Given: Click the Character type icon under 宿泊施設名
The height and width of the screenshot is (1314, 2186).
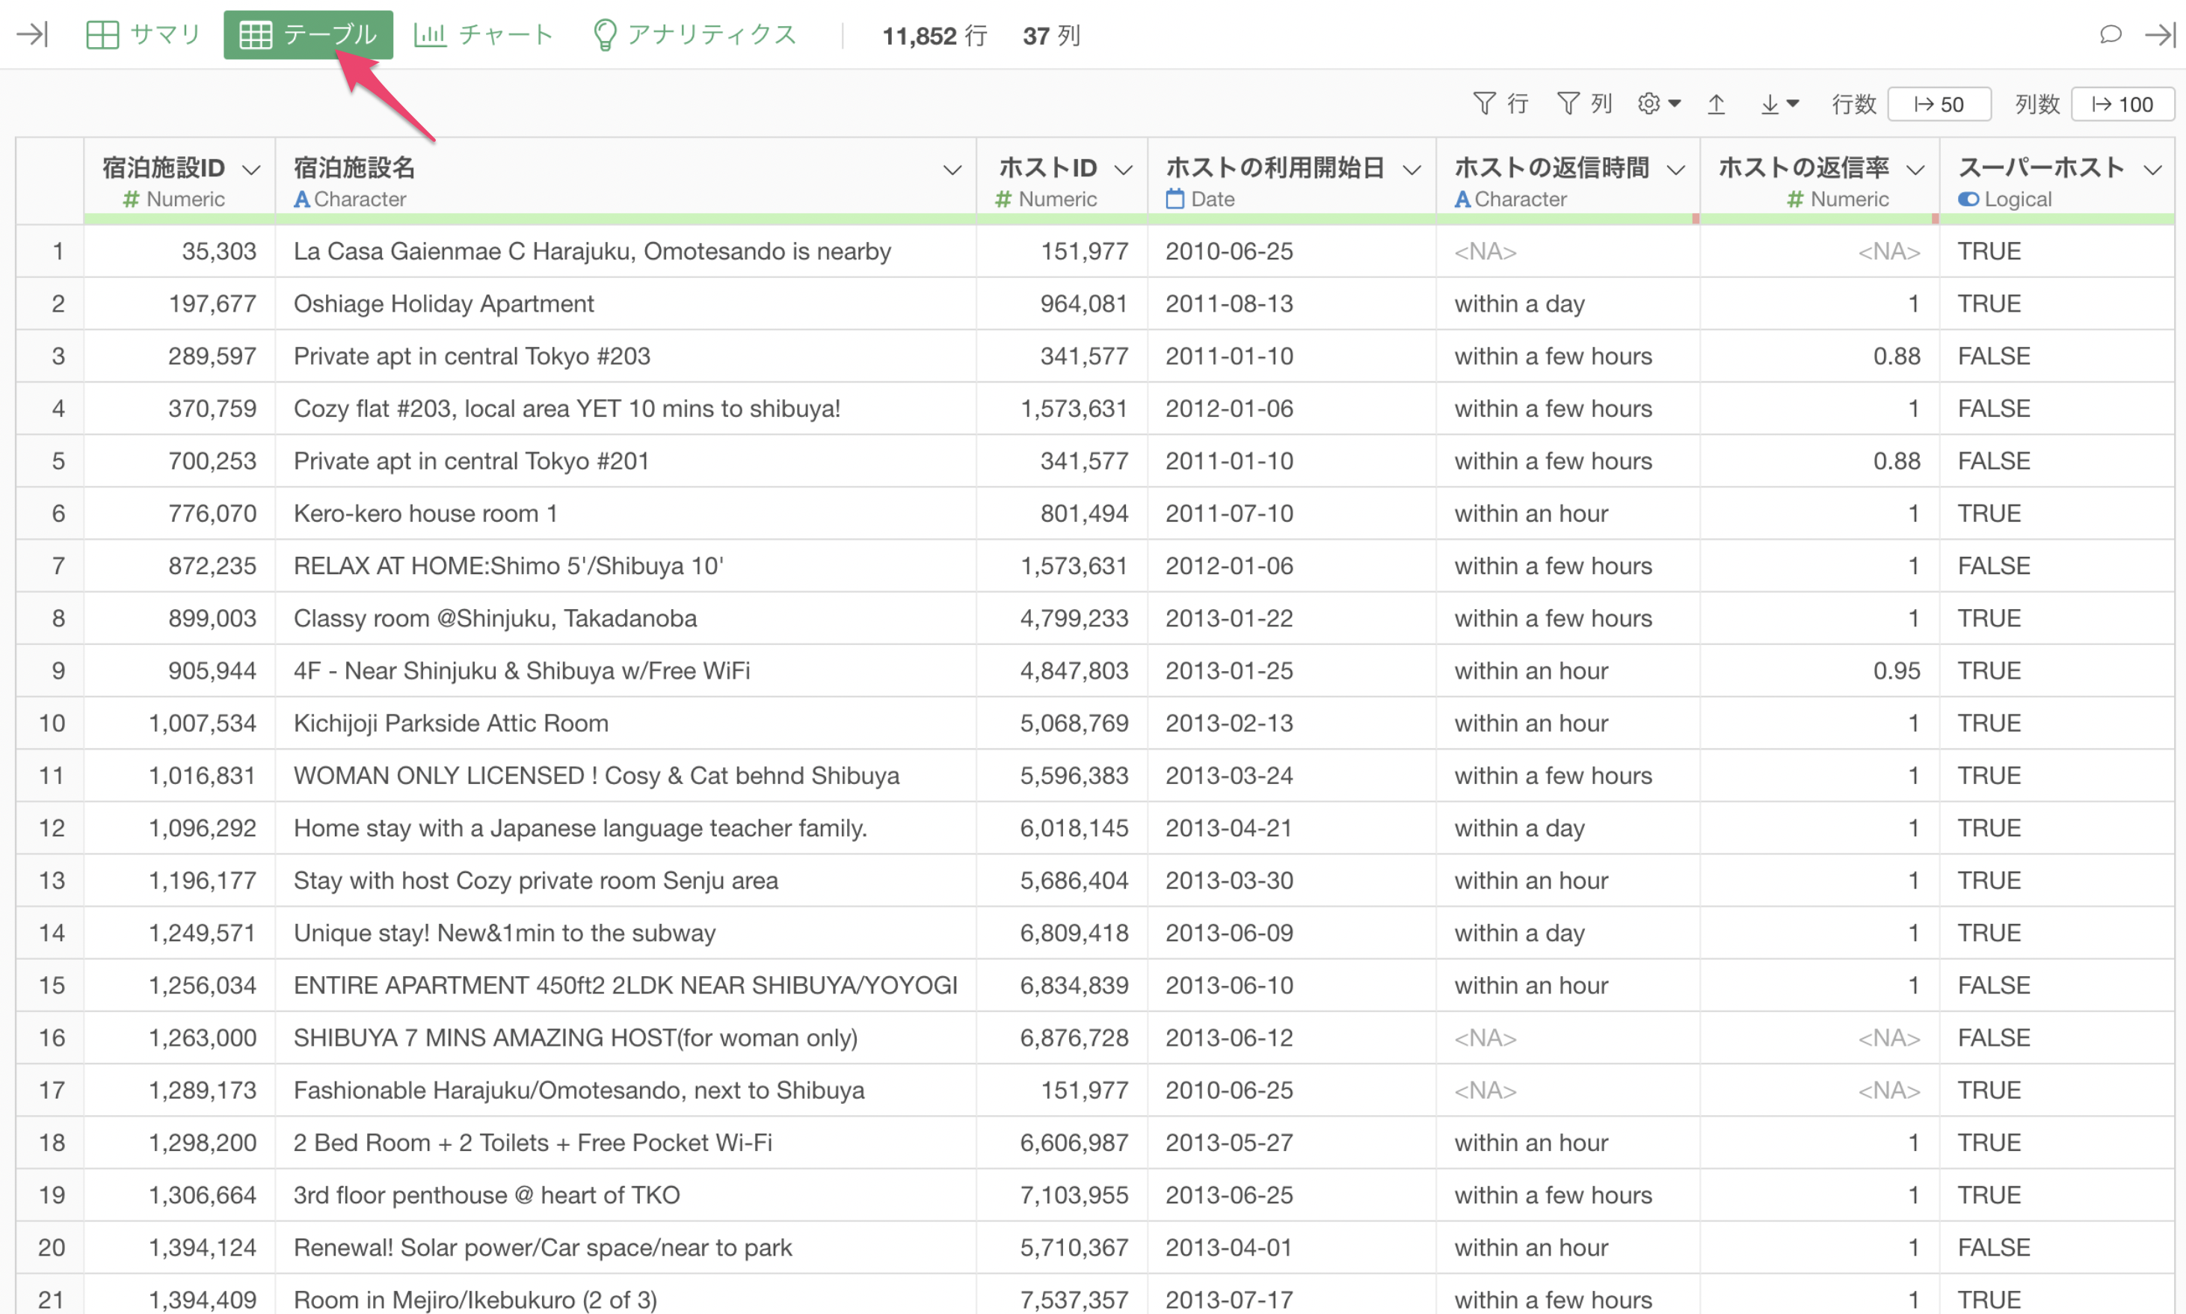Looking at the screenshot, I should (x=301, y=200).
